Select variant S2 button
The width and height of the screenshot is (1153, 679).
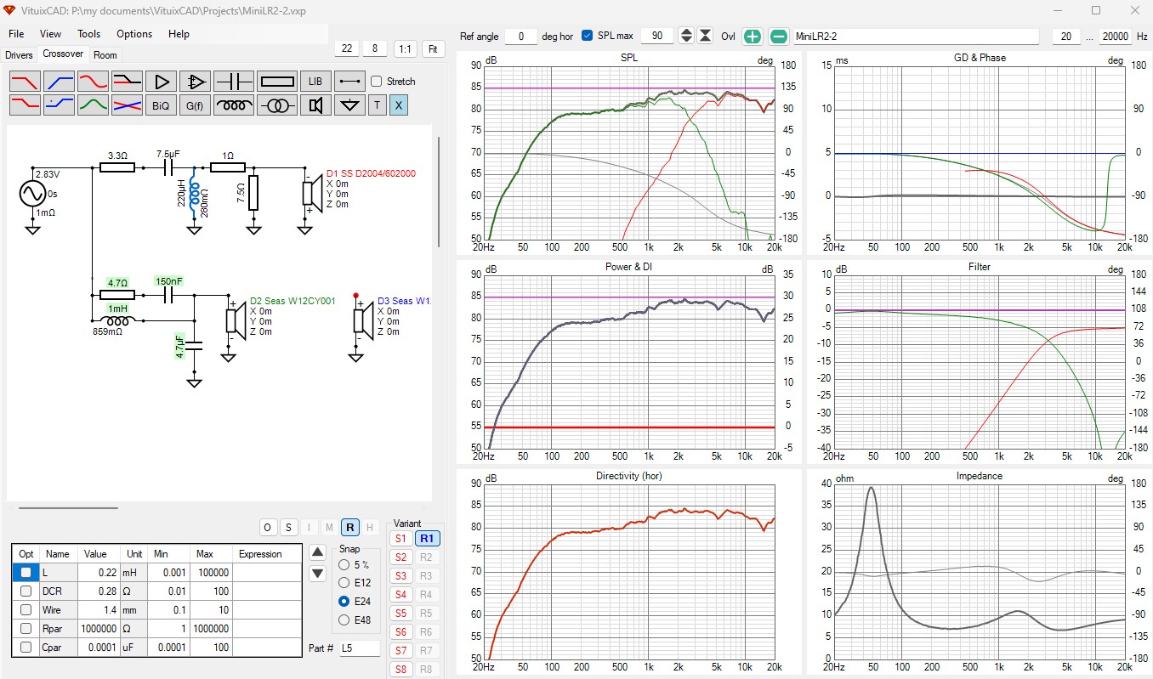pyautogui.click(x=400, y=557)
